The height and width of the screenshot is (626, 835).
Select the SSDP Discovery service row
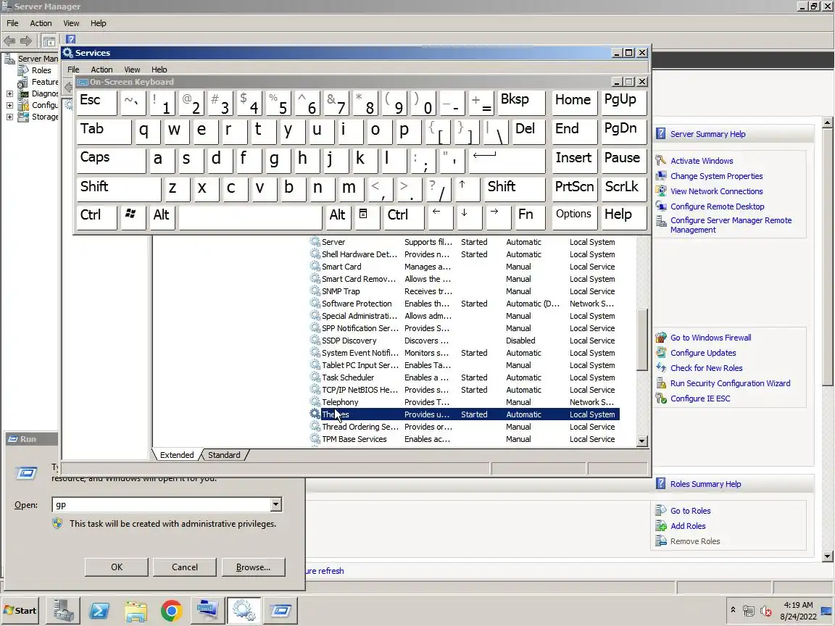pyautogui.click(x=465, y=341)
